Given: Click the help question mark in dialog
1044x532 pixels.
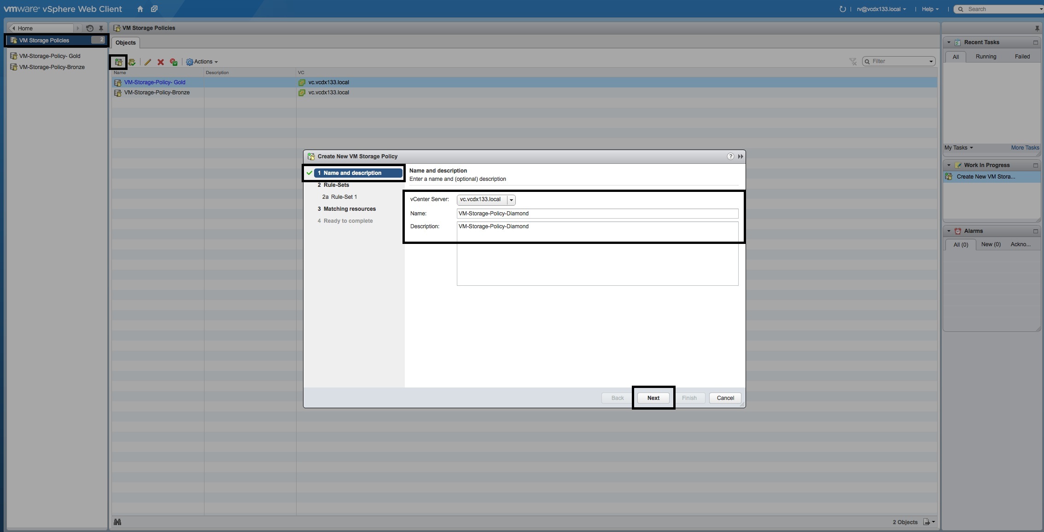Looking at the screenshot, I should pyautogui.click(x=730, y=156).
